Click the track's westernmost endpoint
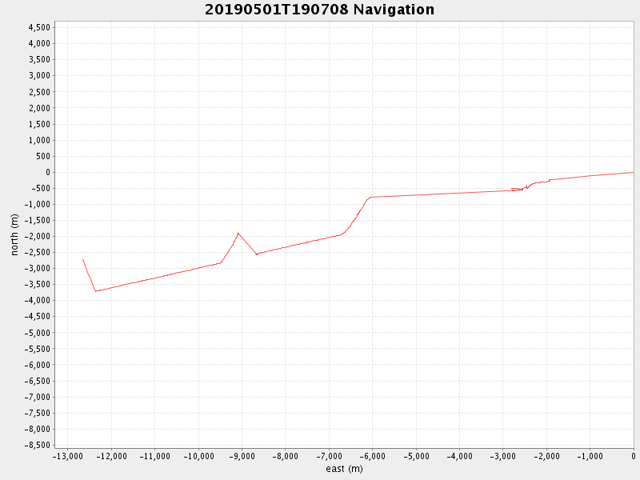 coord(82,259)
